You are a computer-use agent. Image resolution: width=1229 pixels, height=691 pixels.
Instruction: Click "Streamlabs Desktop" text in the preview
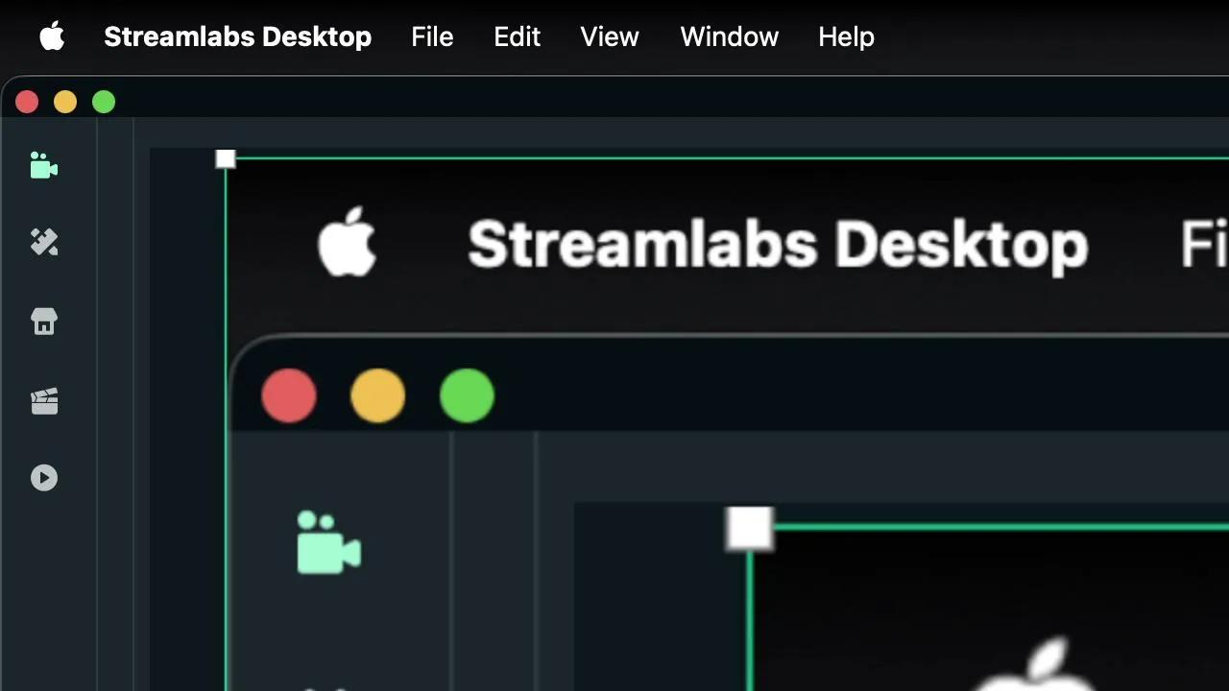(x=778, y=246)
